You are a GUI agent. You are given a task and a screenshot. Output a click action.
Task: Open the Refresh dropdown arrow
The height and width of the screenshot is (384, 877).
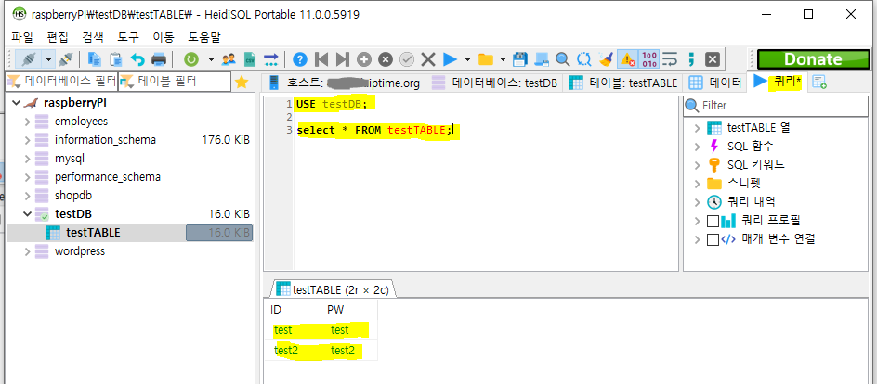(x=211, y=58)
